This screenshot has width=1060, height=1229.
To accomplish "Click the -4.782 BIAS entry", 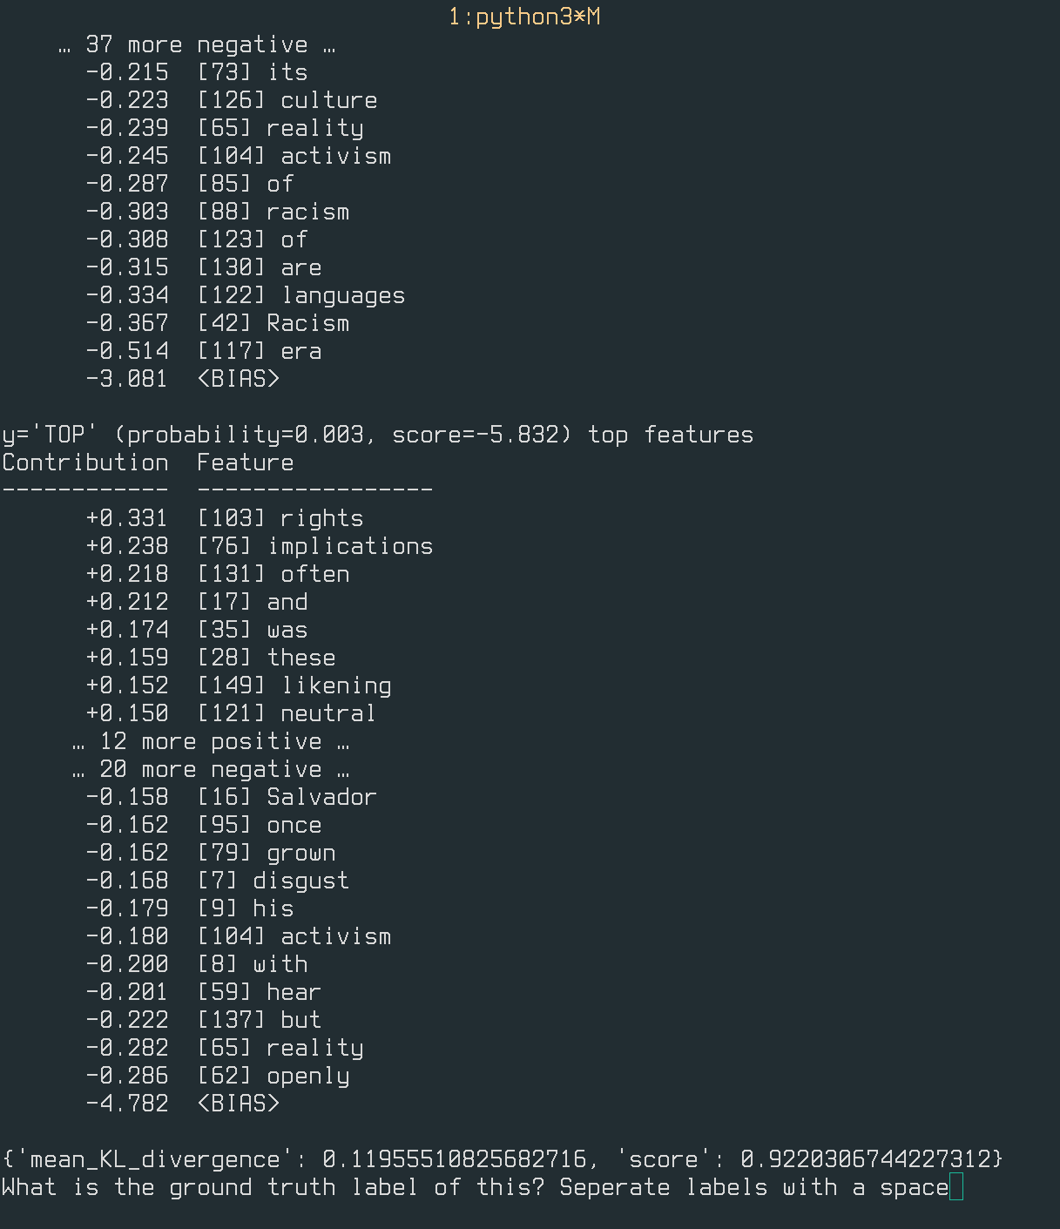I will [x=183, y=1104].
